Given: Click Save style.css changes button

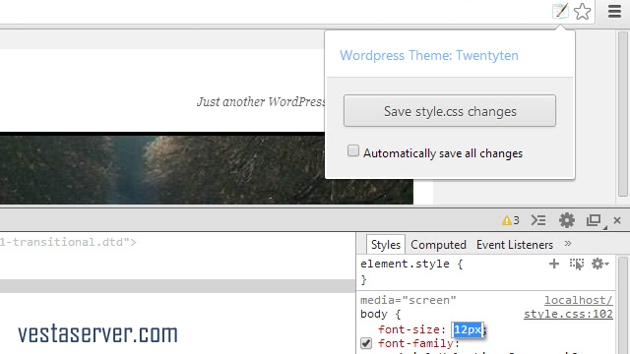Looking at the screenshot, I should point(450,111).
